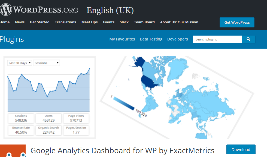
Task: Go to Developers plugin link
Action: pos(178,39)
